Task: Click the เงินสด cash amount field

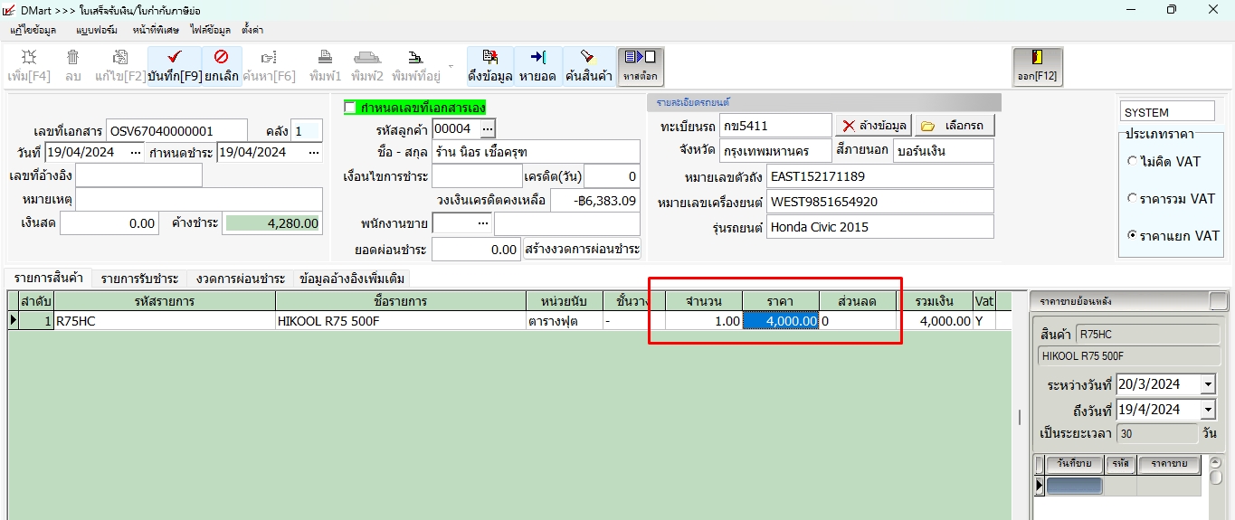Action: tap(109, 223)
